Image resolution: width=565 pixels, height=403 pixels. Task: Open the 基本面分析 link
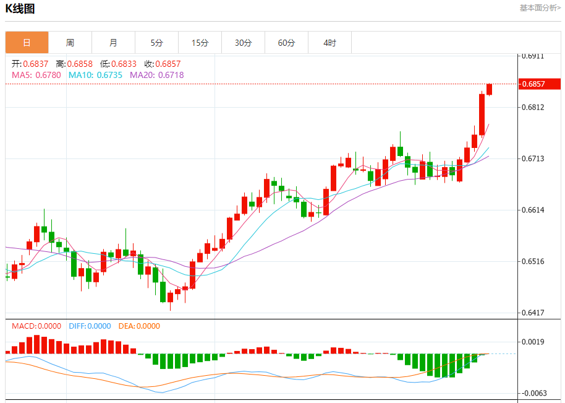click(x=540, y=8)
